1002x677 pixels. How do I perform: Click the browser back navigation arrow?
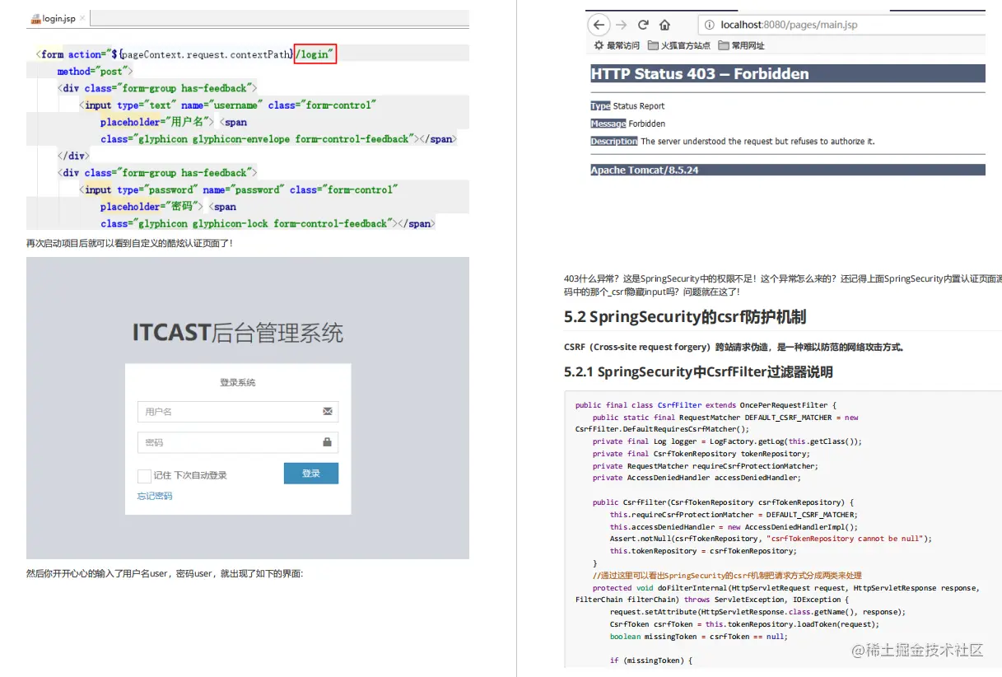click(x=599, y=25)
